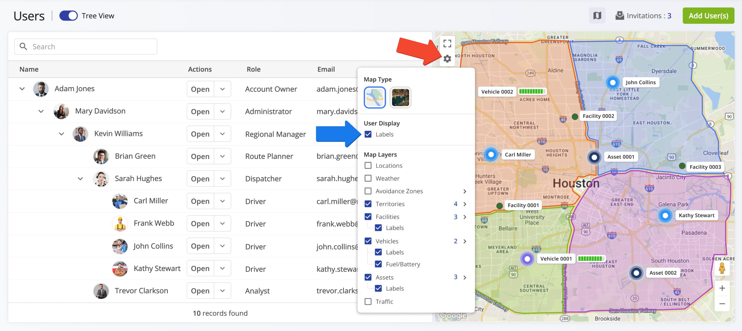Collapse the Sarah Hughes tree node
Screen dimensions: 742x331
click(80, 179)
